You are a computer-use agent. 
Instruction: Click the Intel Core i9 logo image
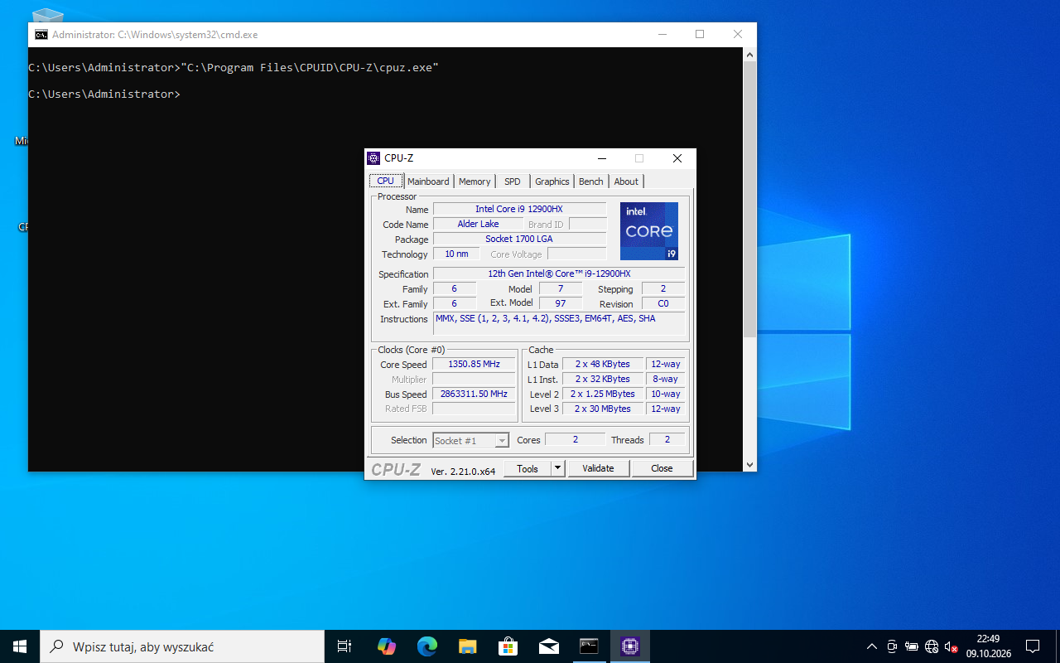point(649,231)
